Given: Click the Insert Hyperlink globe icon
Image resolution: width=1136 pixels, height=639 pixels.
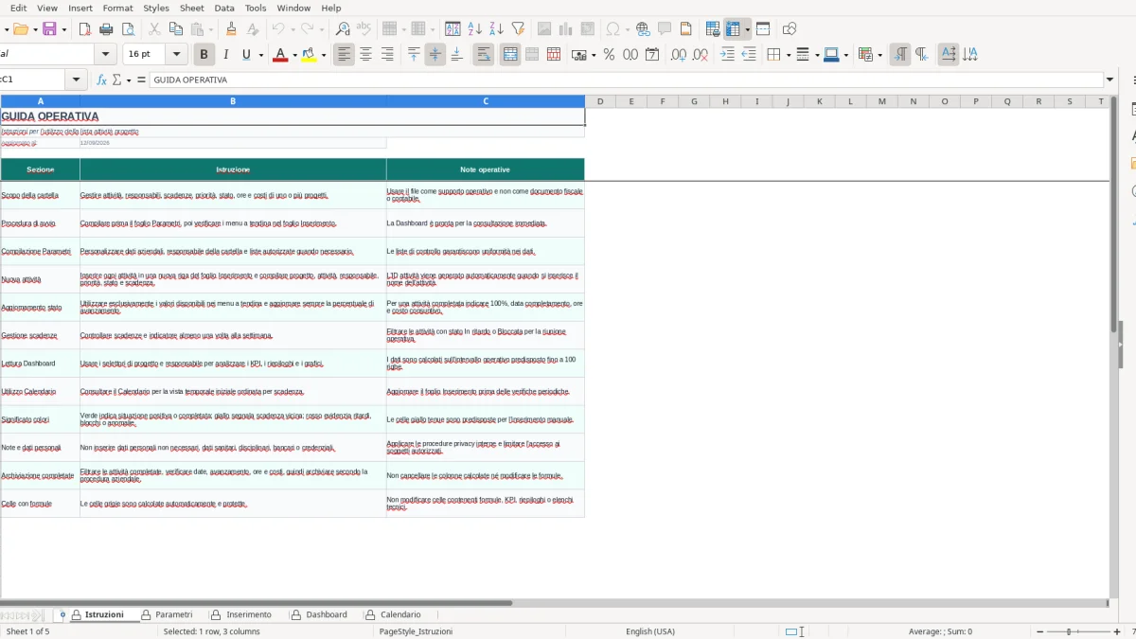Looking at the screenshot, I should (644, 29).
